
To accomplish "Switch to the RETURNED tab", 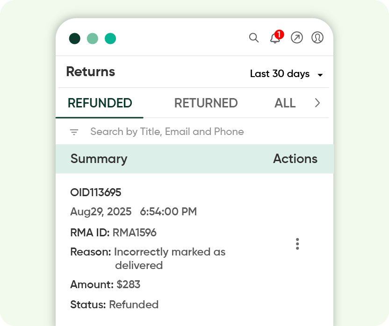I will (x=206, y=103).
